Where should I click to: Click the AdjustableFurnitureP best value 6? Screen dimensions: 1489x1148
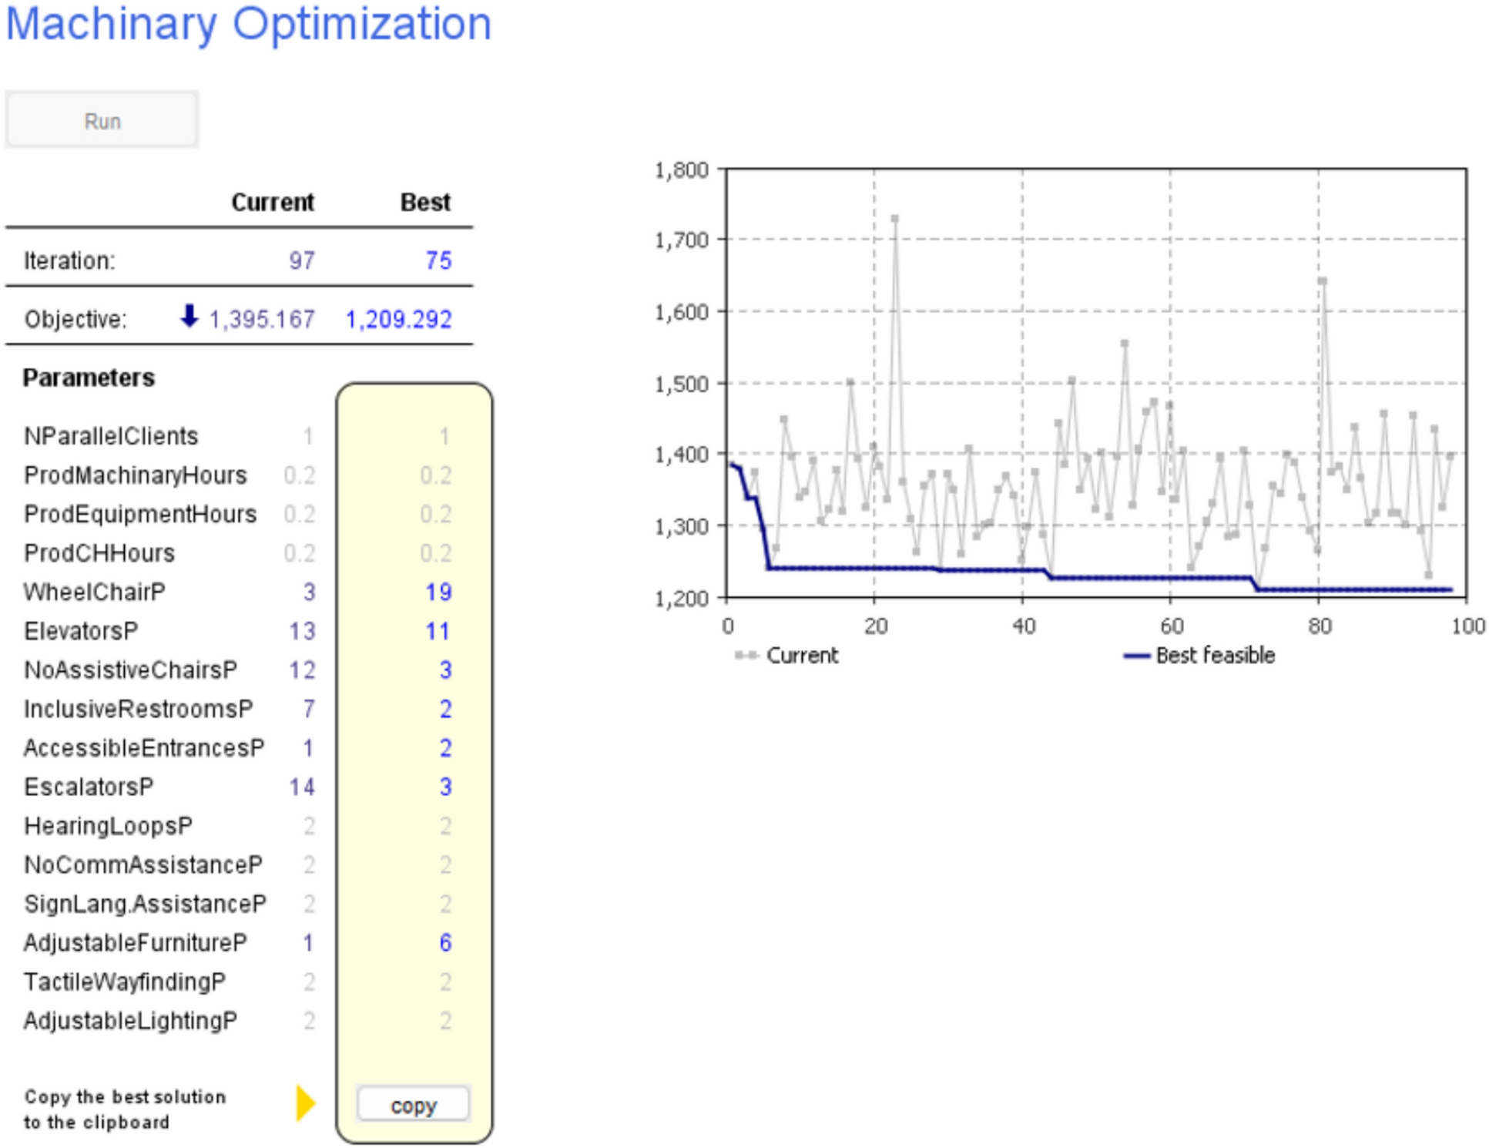[x=445, y=942]
